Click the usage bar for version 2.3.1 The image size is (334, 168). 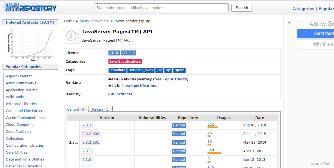tap(214, 153)
